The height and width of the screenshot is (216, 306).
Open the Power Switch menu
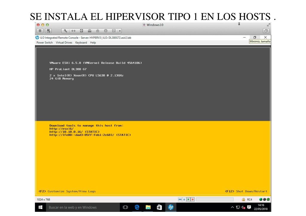pos(45,42)
